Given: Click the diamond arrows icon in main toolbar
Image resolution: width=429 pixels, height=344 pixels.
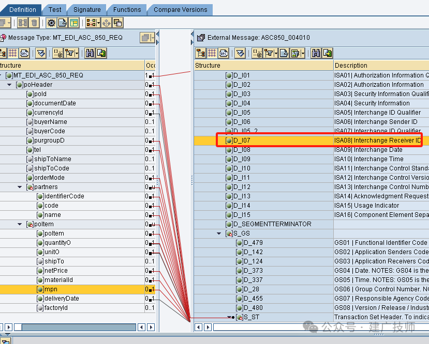Looking at the screenshot, I should tap(107, 23).
